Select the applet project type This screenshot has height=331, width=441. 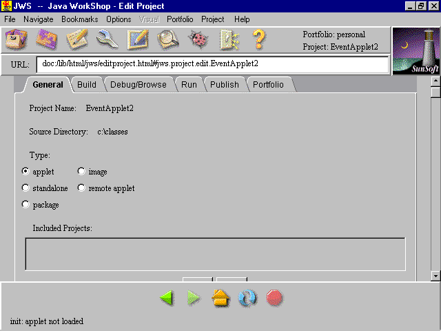point(25,171)
